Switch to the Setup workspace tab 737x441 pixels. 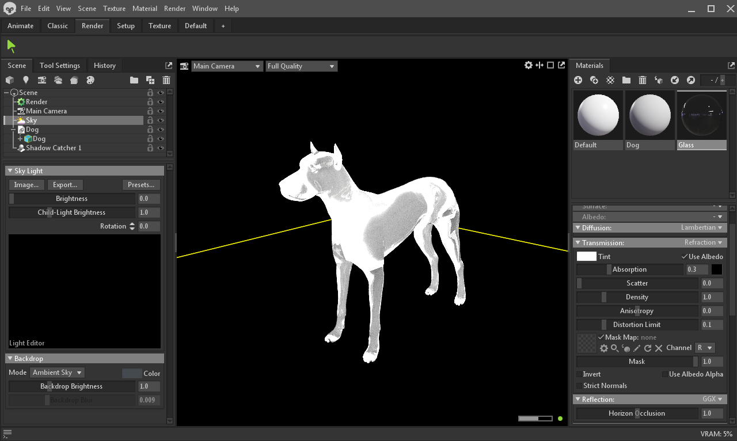point(126,26)
